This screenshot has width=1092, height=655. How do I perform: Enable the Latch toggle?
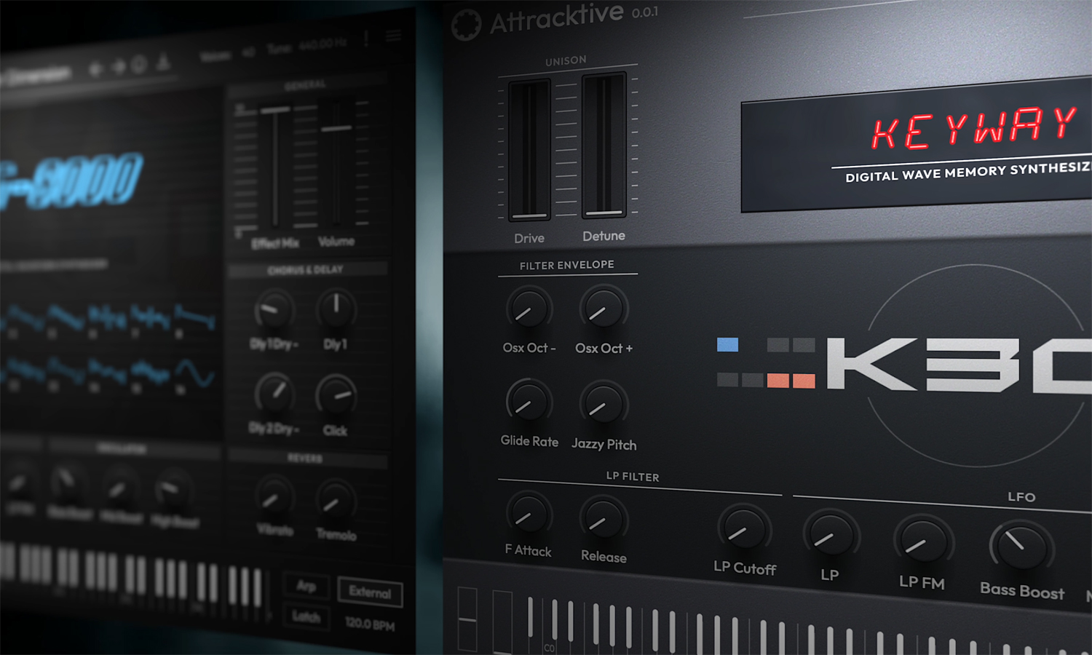[x=306, y=617]
